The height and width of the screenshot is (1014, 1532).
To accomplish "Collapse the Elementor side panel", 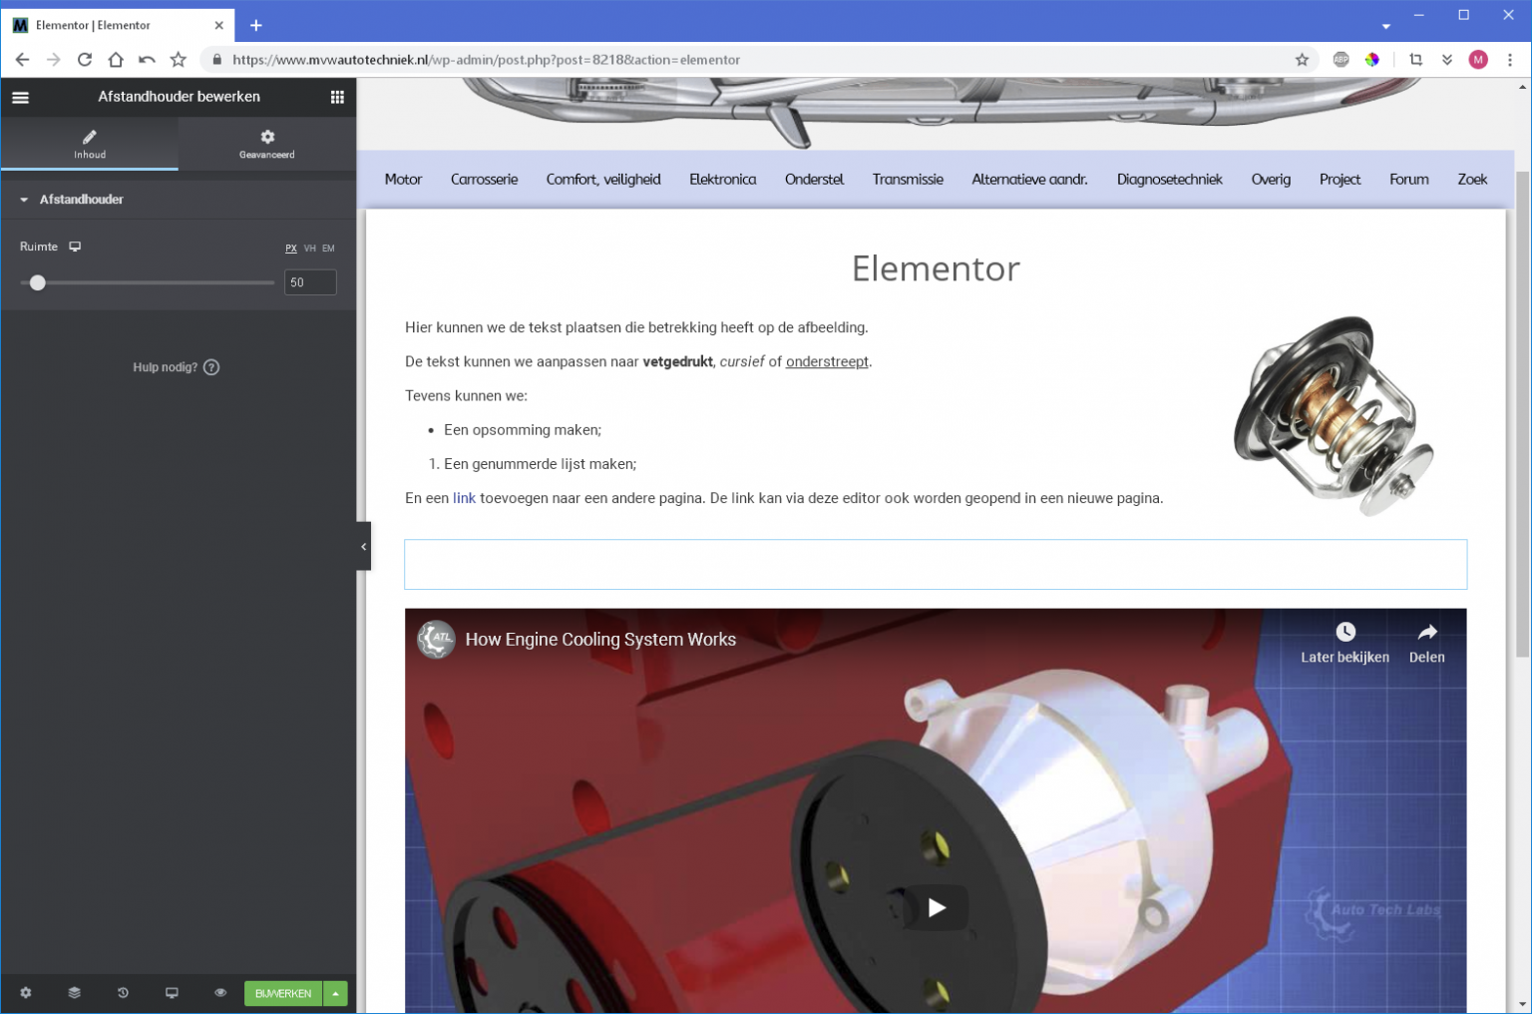I will click(x=363, y=546).
